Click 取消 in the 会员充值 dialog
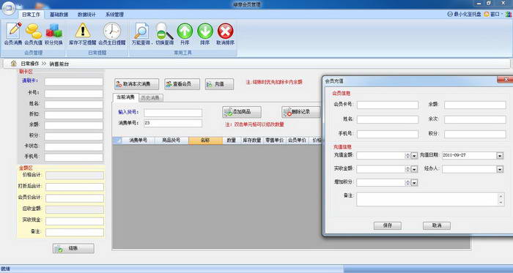Image resolution: width=513 pixels, height=273 pixels. click(x=437, y=225)
